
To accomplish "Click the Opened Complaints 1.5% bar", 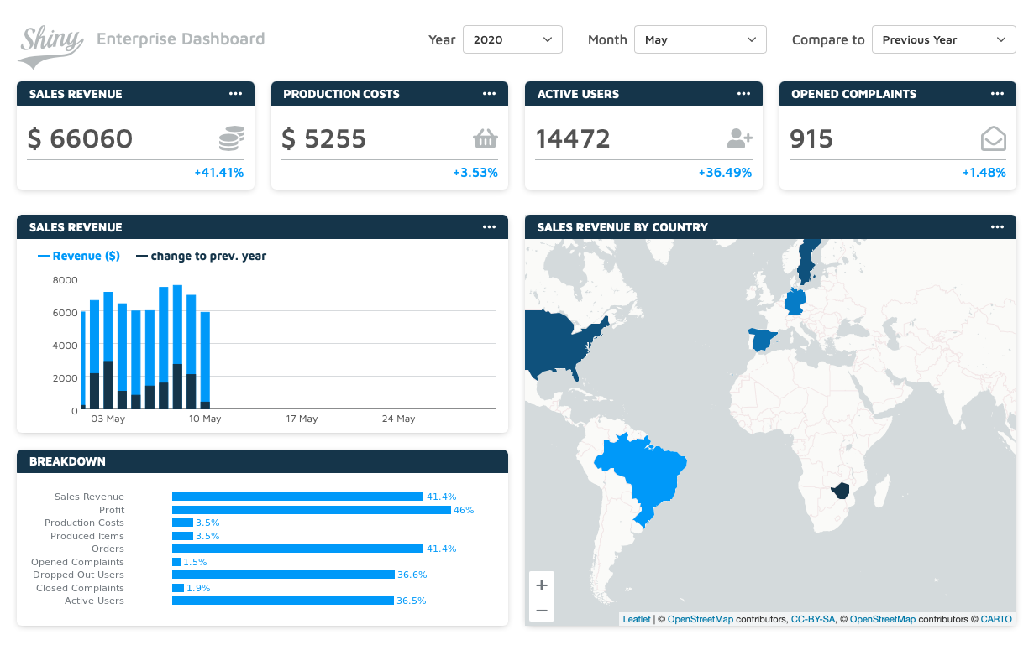I will [x=176, y=562].
